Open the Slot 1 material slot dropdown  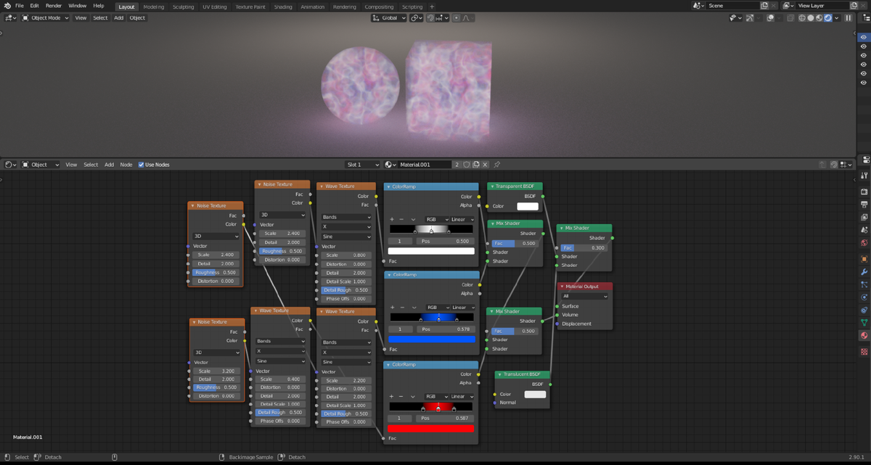coord(363,164)
